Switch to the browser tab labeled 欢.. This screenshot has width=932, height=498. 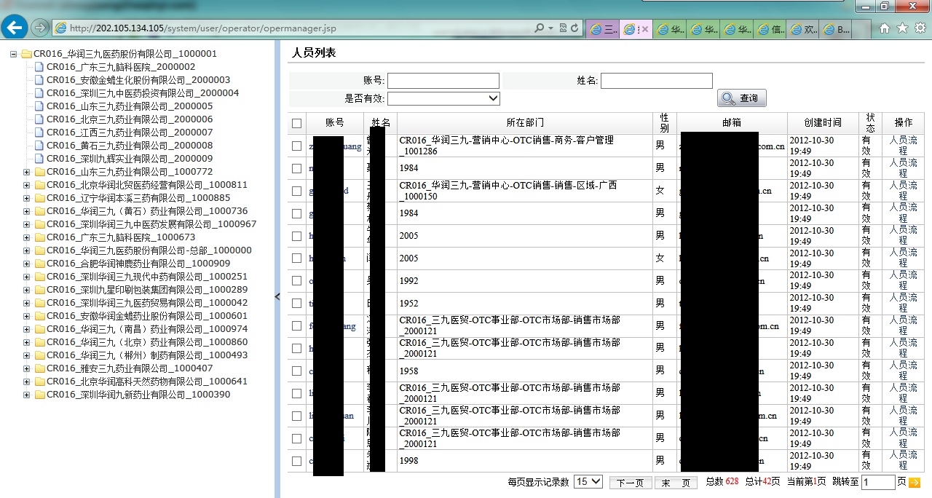(x=803, y=30)
